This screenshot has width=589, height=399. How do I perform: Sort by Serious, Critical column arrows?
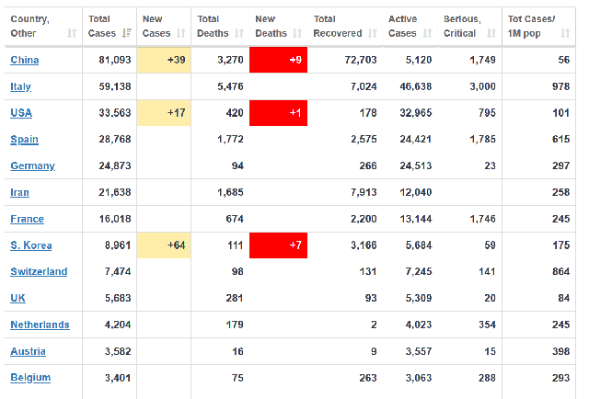pyautogui.click(x=491, y=33)
